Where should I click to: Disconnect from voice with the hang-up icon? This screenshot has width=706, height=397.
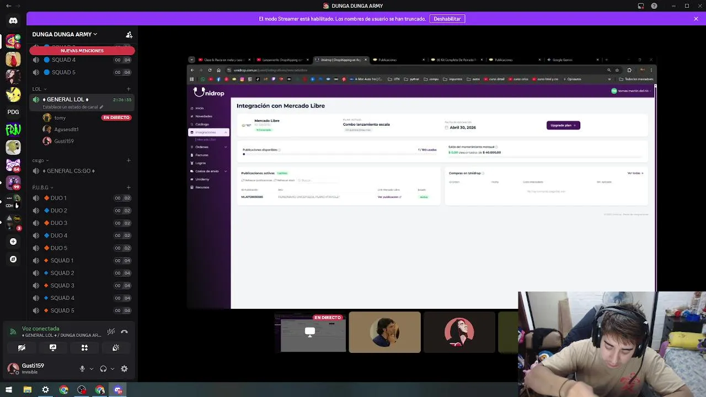(x=124, y=332)
